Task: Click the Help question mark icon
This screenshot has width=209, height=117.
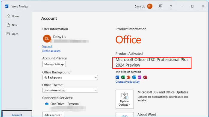Action: 171,6
